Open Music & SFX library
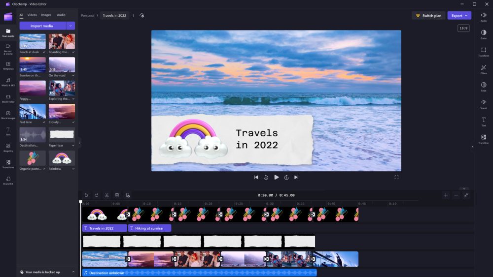 tap(8, 81)
